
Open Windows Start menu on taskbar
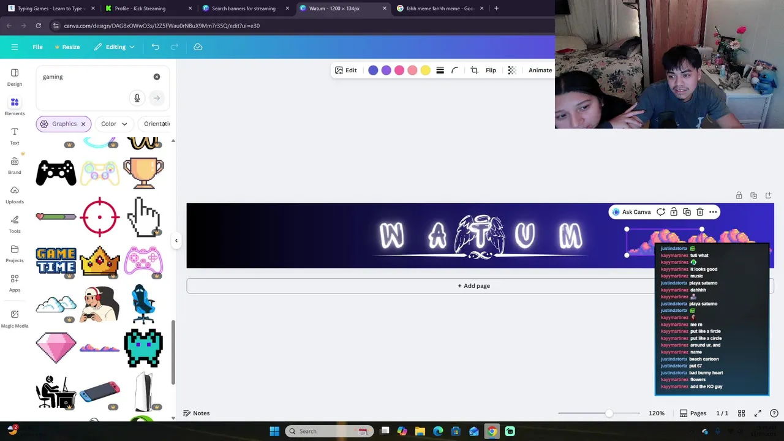[x=274, y=431]
